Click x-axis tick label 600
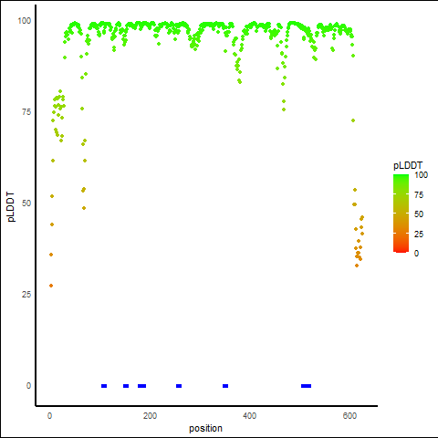This screenshot has height=438, width=438. [349, 416]
